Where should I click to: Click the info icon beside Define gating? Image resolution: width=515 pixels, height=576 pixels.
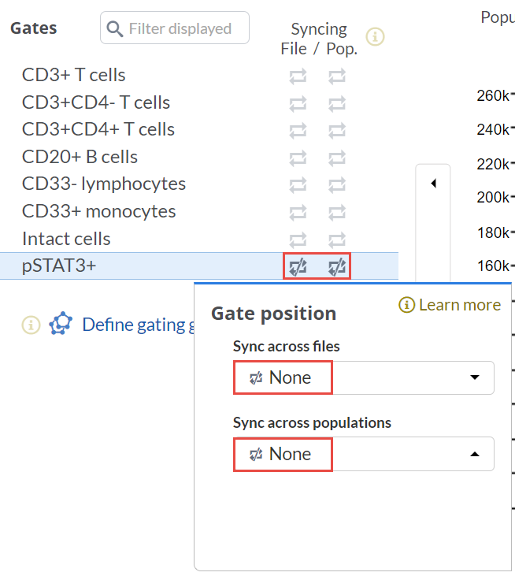click(31, 324)
